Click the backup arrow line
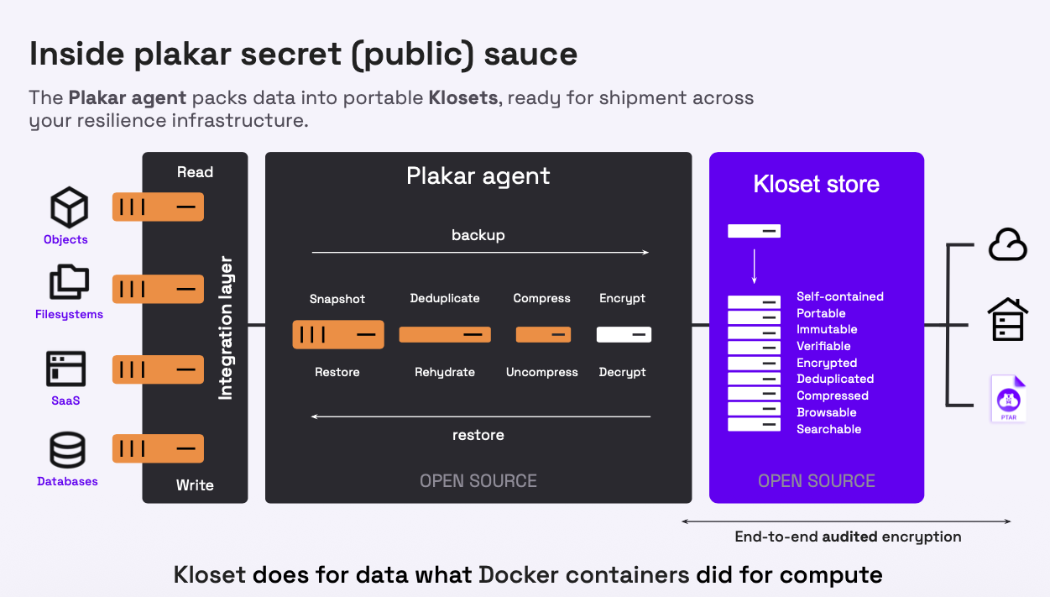Image resolution: width=1050 pixels, height=597 pixels. pos(480,252)
